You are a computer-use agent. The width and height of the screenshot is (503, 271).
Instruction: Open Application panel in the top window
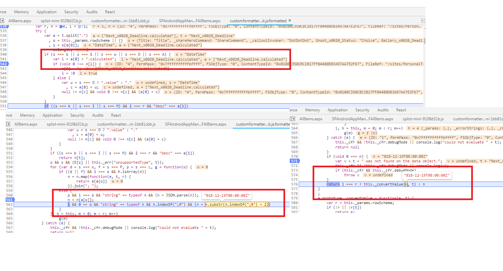tap(46, 12)
